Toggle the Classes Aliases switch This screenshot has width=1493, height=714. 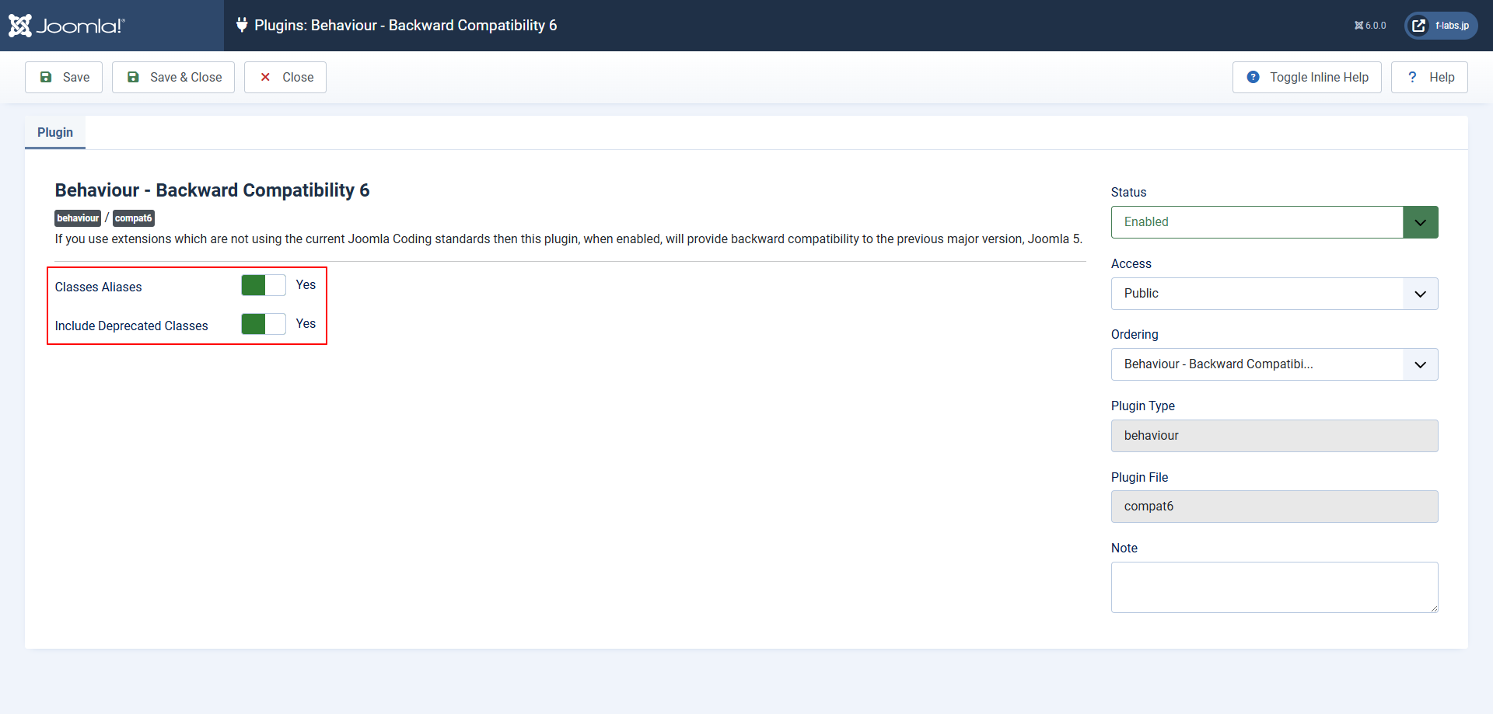(264, 285)
